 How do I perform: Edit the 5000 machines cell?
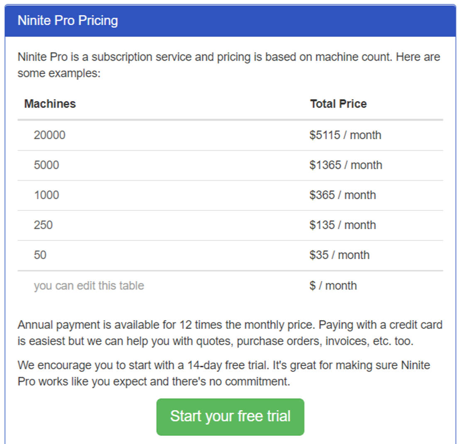pos(46,165)
